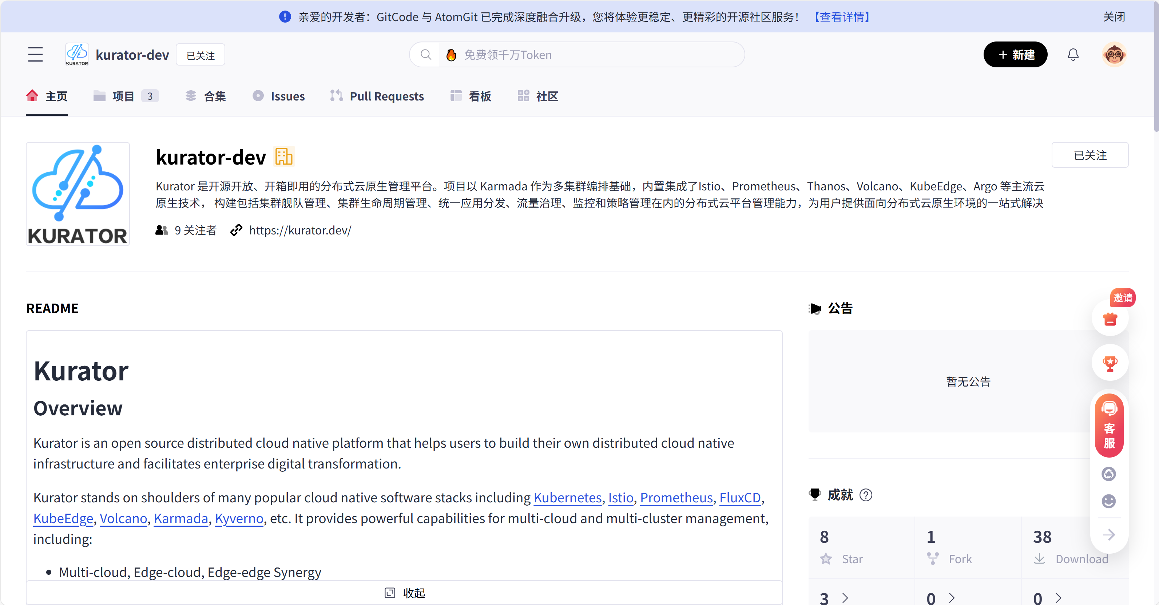Open the hamburger navigation menu
Image resolution: width=1159 pixels, height=605 pixels.
pos(36,54)
